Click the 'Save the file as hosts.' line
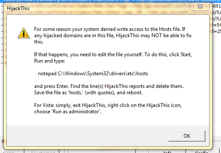 [88, 93]
